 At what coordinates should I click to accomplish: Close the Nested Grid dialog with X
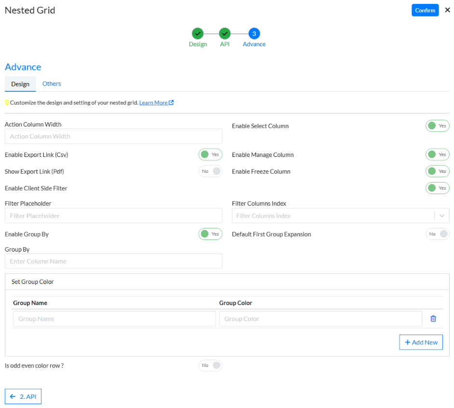tap(447, 10)
